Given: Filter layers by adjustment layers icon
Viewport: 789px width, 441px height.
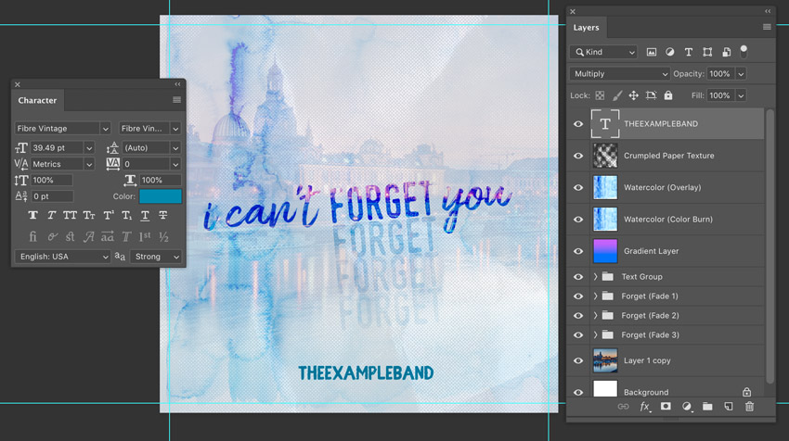Looking at the screenshot, I should pyautogui.click(x=670, y=52).
